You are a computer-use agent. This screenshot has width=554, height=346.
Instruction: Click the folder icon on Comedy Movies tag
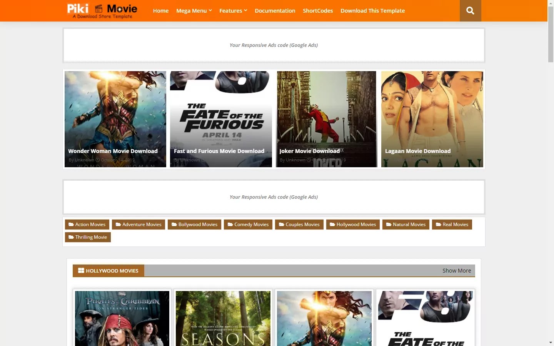coord(230,225)
